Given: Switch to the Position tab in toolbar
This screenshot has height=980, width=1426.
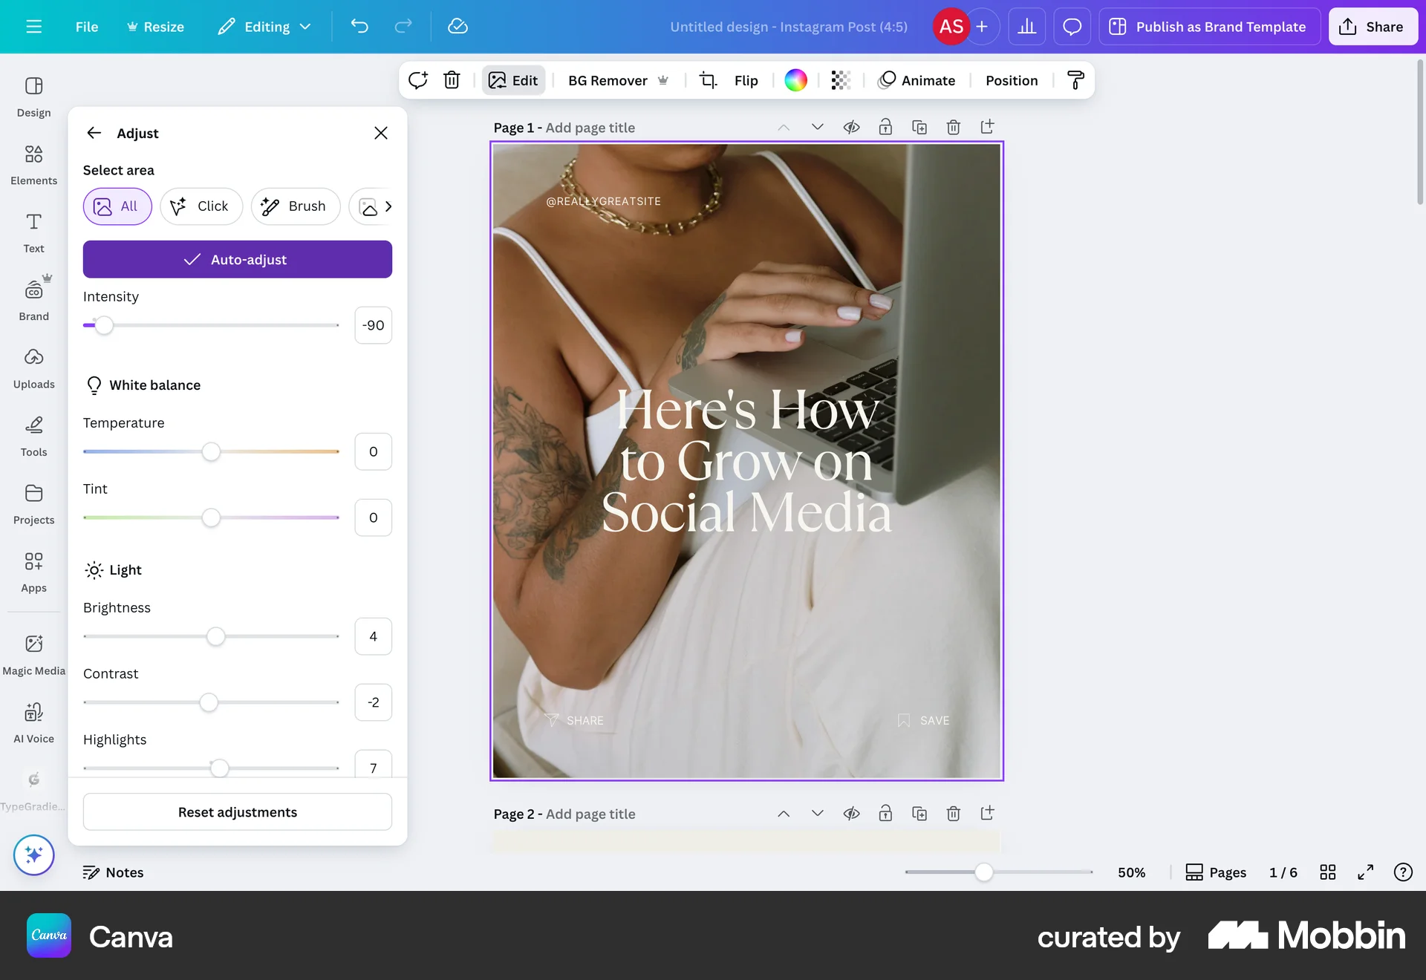Looking at the screenshot, I should point(1012,80).
